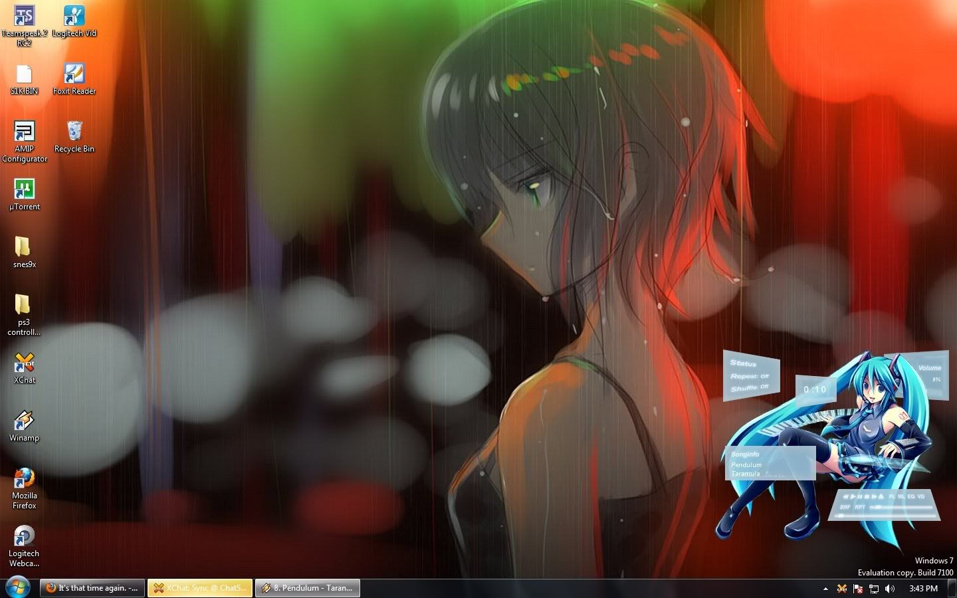
Task: Switch to the Firefox 'It's that time again' taskbar button
Action: click(92, 588)
